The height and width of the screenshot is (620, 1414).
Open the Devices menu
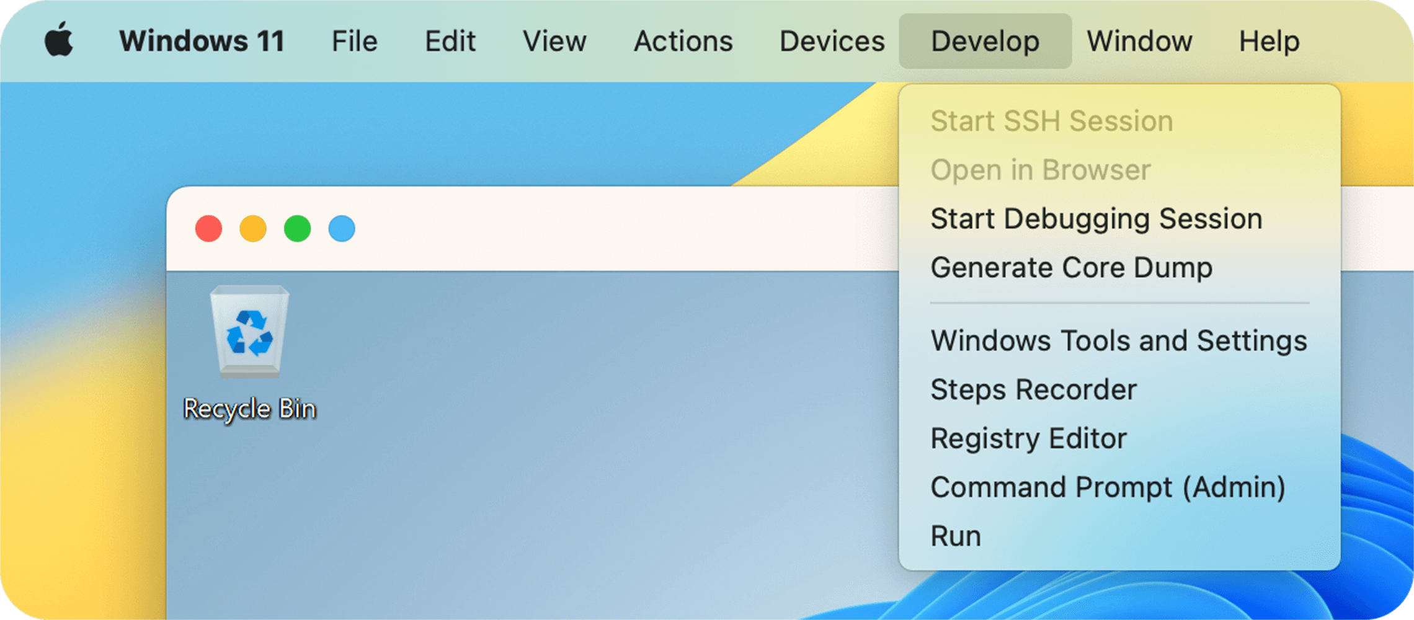(x=832, y=42)
